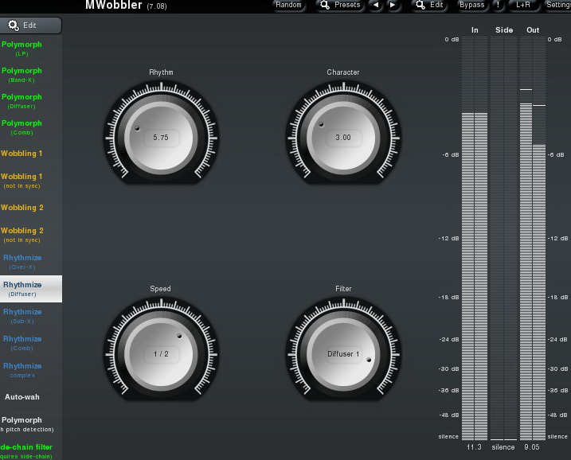Click the Rhythm value 5.75
Image resolution: width=571 pixels, height=460 pixels.
coord(161,138)
